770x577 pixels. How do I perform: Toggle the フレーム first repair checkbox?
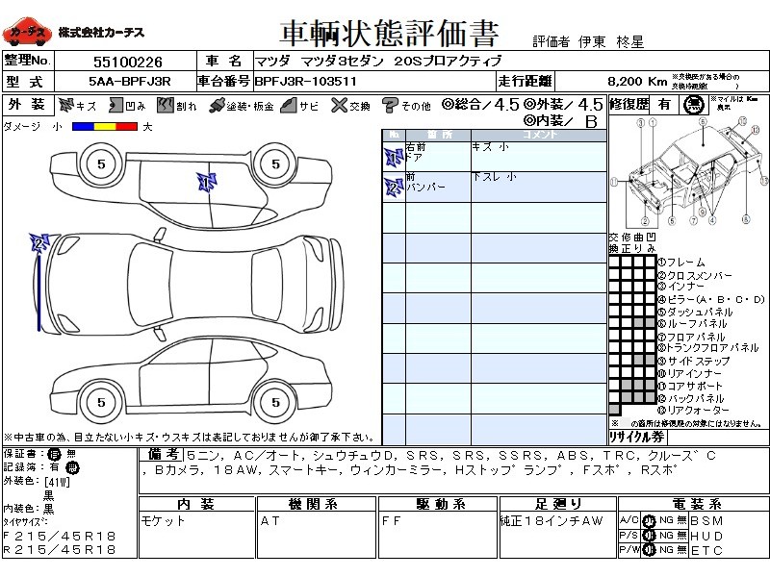click(614, 263)
